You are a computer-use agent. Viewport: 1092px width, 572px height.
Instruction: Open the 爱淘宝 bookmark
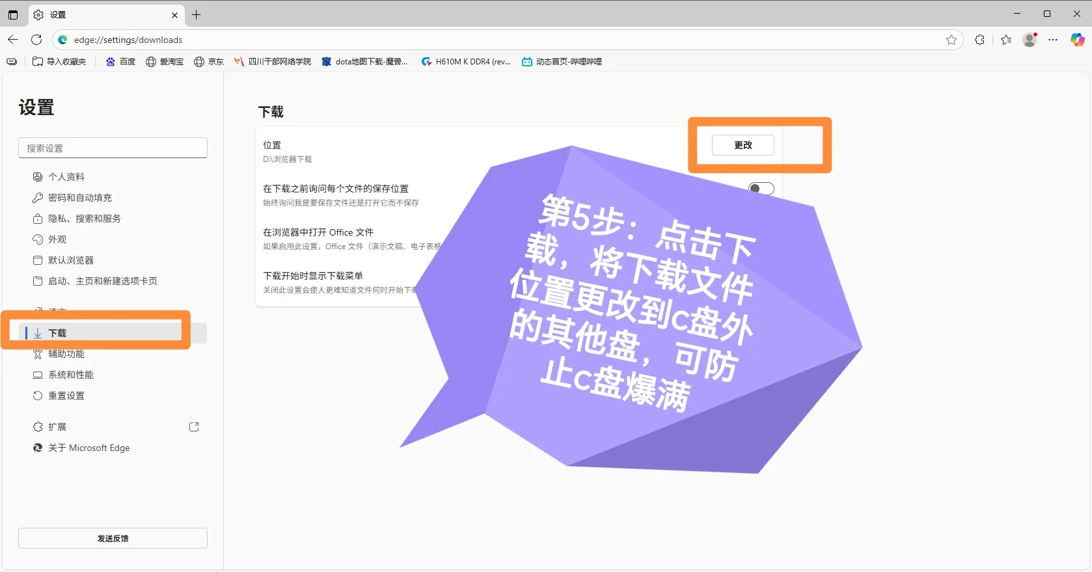165,61
